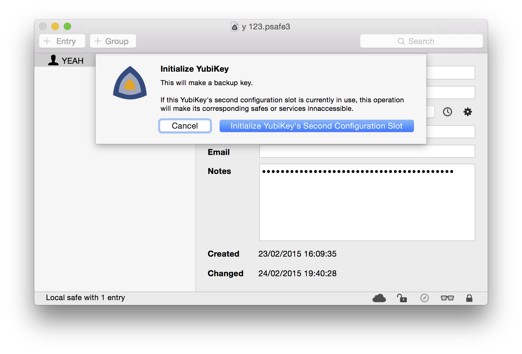Viewport: 522px width, 354px height.
Task: Focus the Search field
Action: 421,41
